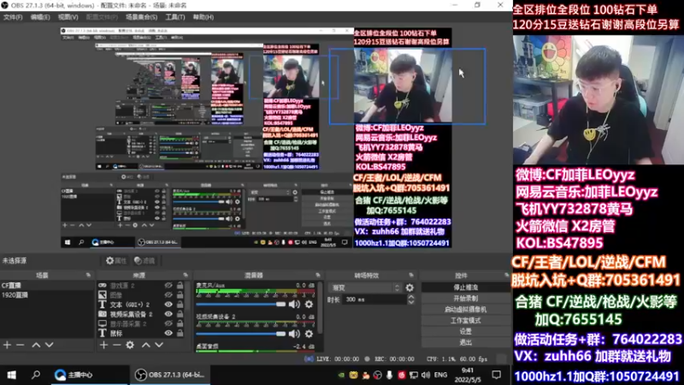Click the ENG language indicator in tray
Image resolution: width=684 pixels, height=385 pixels.
coord(440,375)
